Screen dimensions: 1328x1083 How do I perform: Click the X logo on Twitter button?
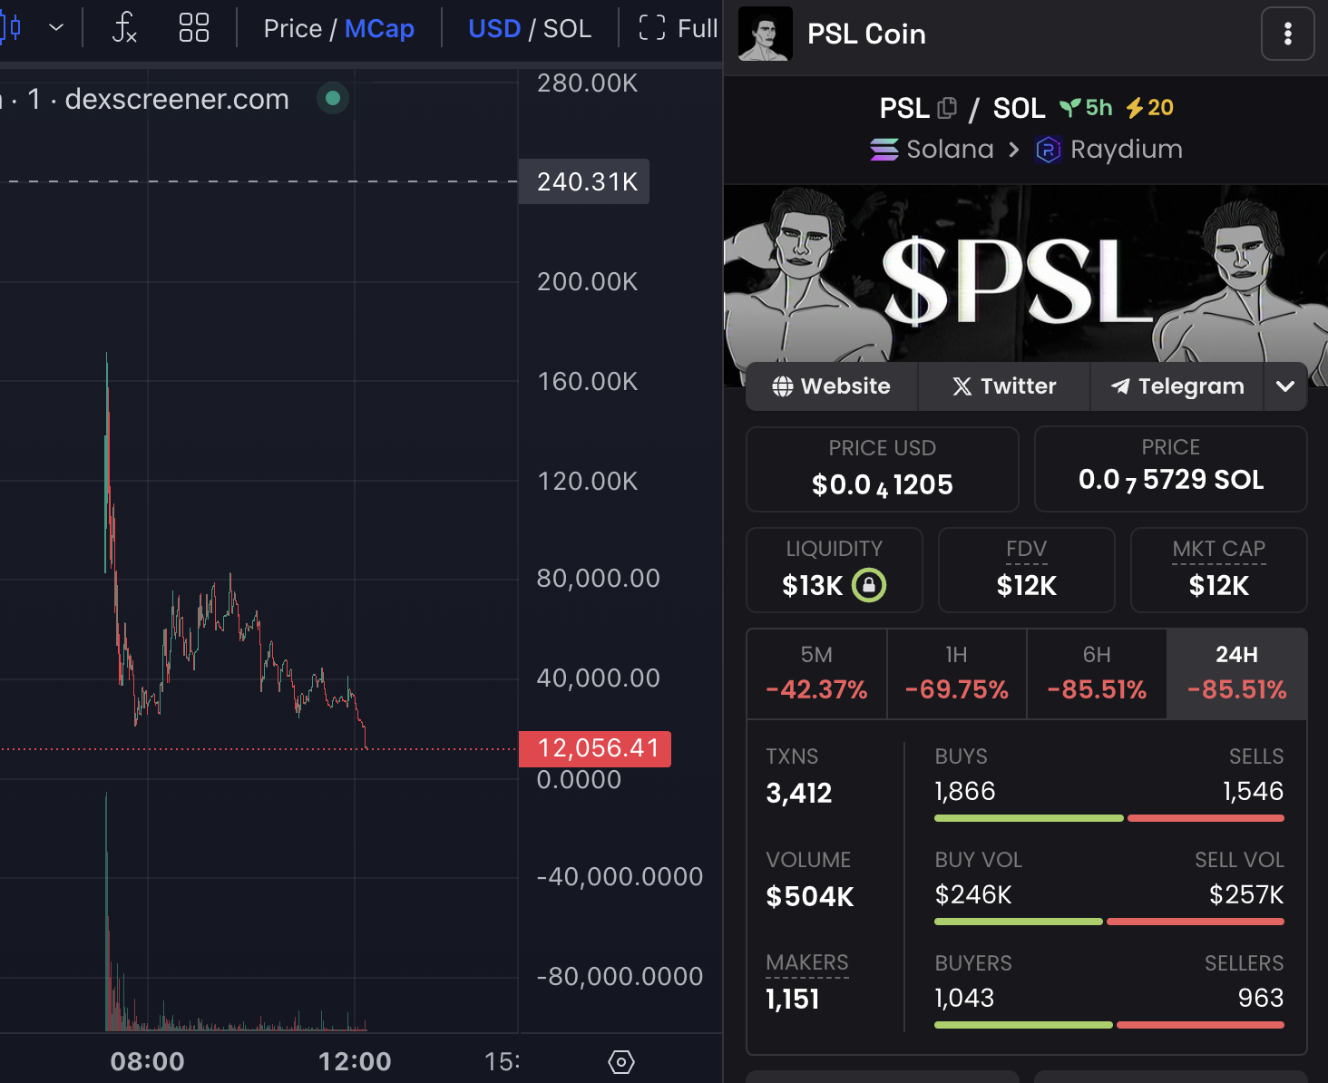pos(962,386)
